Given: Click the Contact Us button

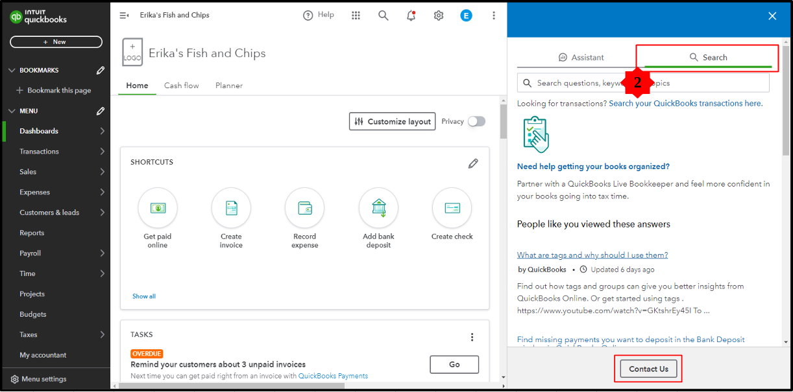Looking at the screenshot, I should 648,369.
